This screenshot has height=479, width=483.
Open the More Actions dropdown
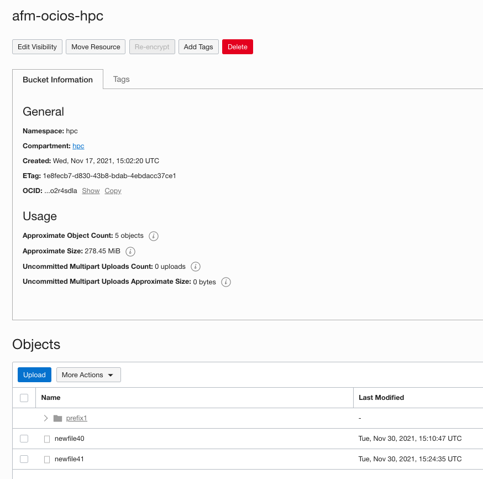88,374
